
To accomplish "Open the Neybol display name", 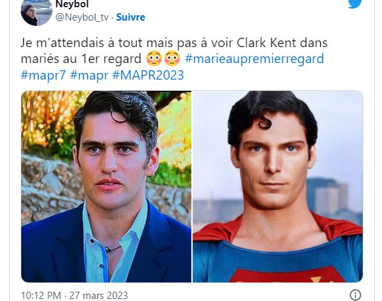I will tap(72, 4).
